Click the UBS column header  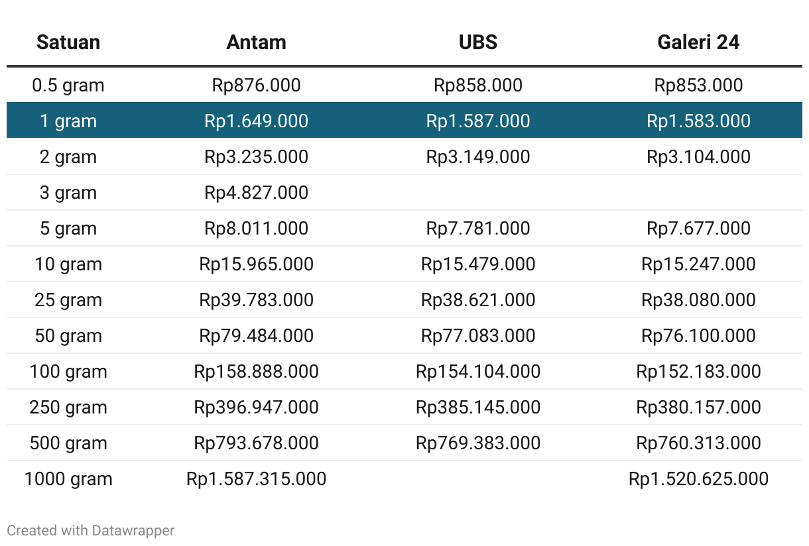[x=477, y=42]
